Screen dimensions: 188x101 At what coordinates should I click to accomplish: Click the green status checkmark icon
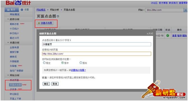[168, 35]
